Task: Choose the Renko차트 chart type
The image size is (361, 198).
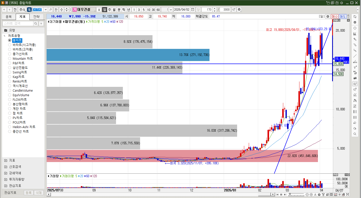Action: tap(10, 81)
